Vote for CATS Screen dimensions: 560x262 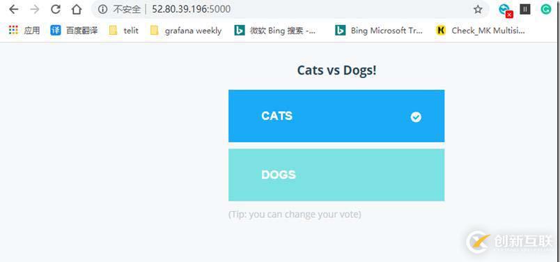336,116
